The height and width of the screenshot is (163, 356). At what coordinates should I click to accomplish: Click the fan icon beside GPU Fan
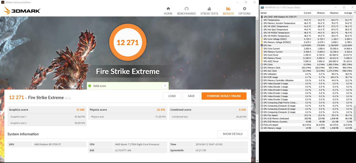(x=262, y=45)
